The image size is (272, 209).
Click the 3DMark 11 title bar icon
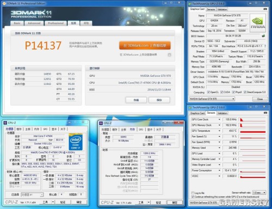(x=4, y=3)
